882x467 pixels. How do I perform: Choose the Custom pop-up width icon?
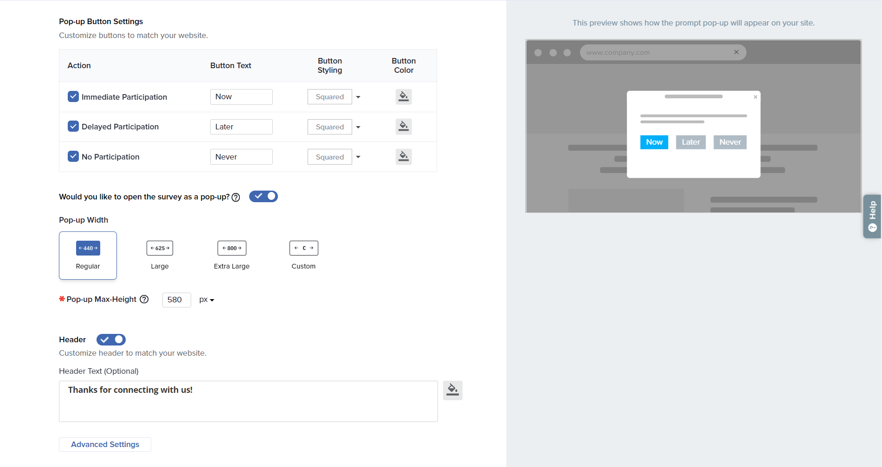tap(303, 248)
